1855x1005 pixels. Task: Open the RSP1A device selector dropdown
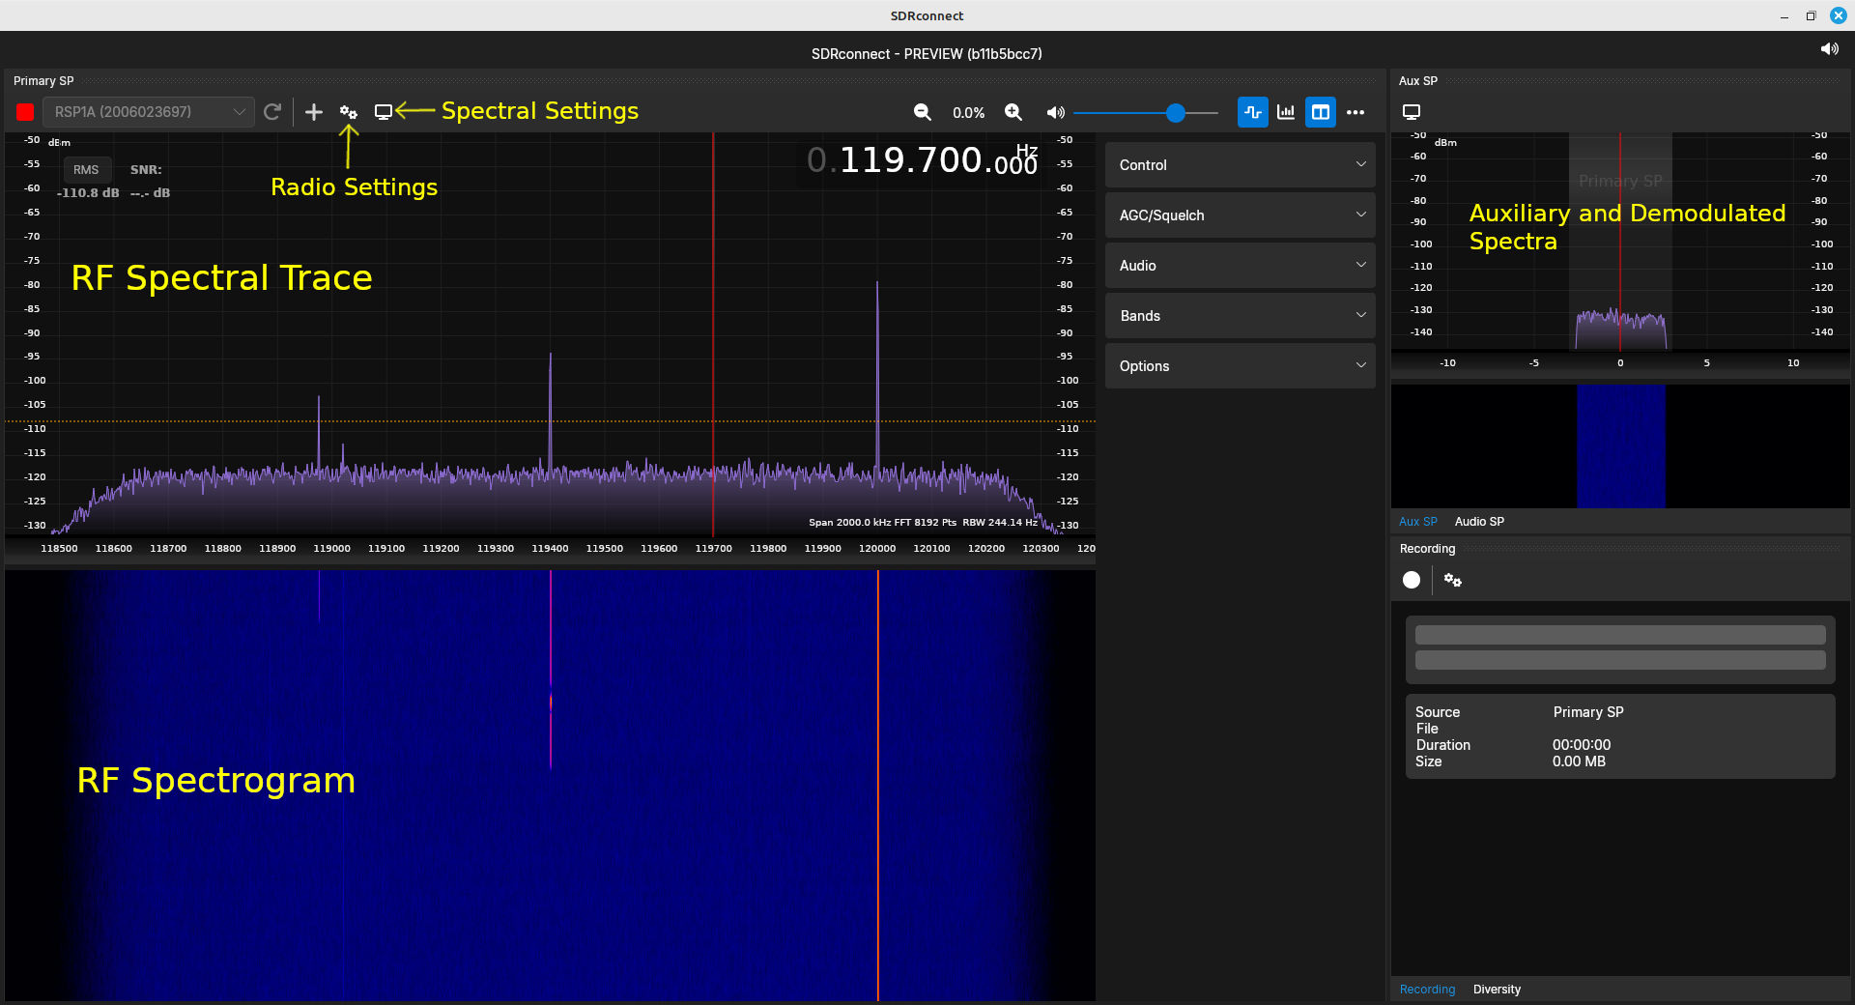click(x=149, y=112)
